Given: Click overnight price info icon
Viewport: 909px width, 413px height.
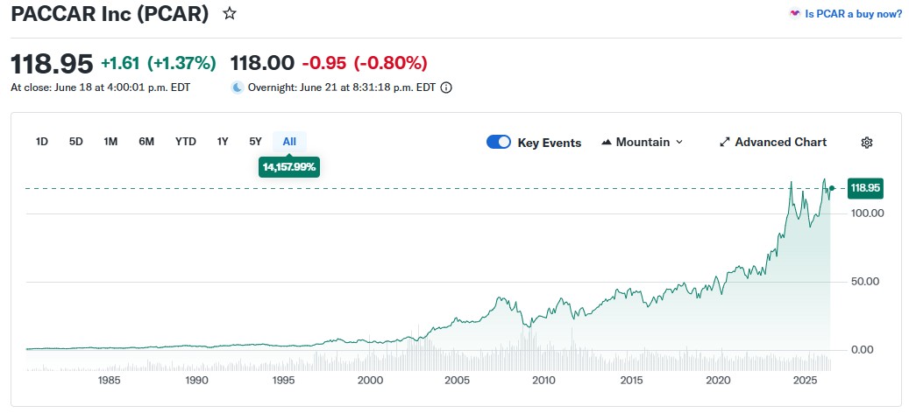Looking at the screenshot, I should (446, 87).
